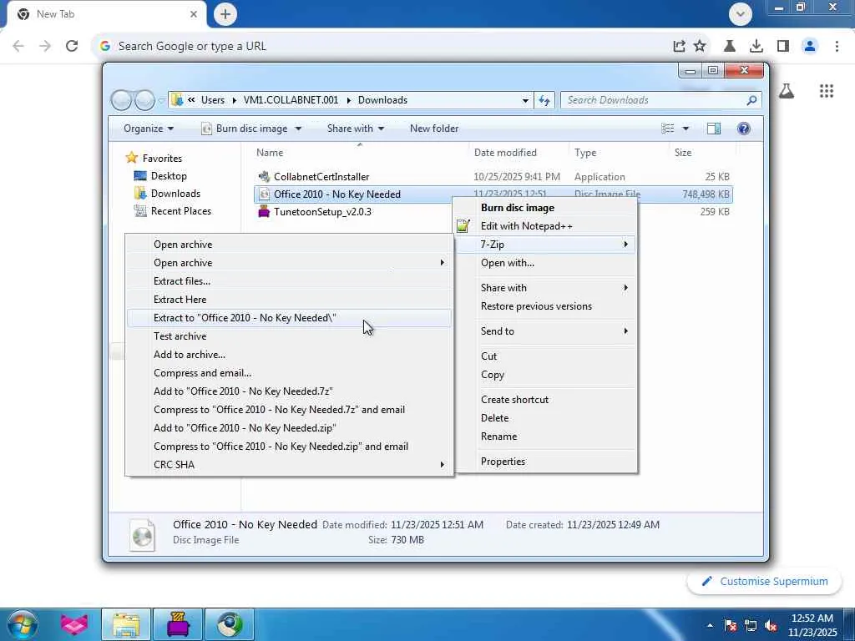Click the volume muted tray icon
This screenshot has height=641, width=855.
[771, 626]
